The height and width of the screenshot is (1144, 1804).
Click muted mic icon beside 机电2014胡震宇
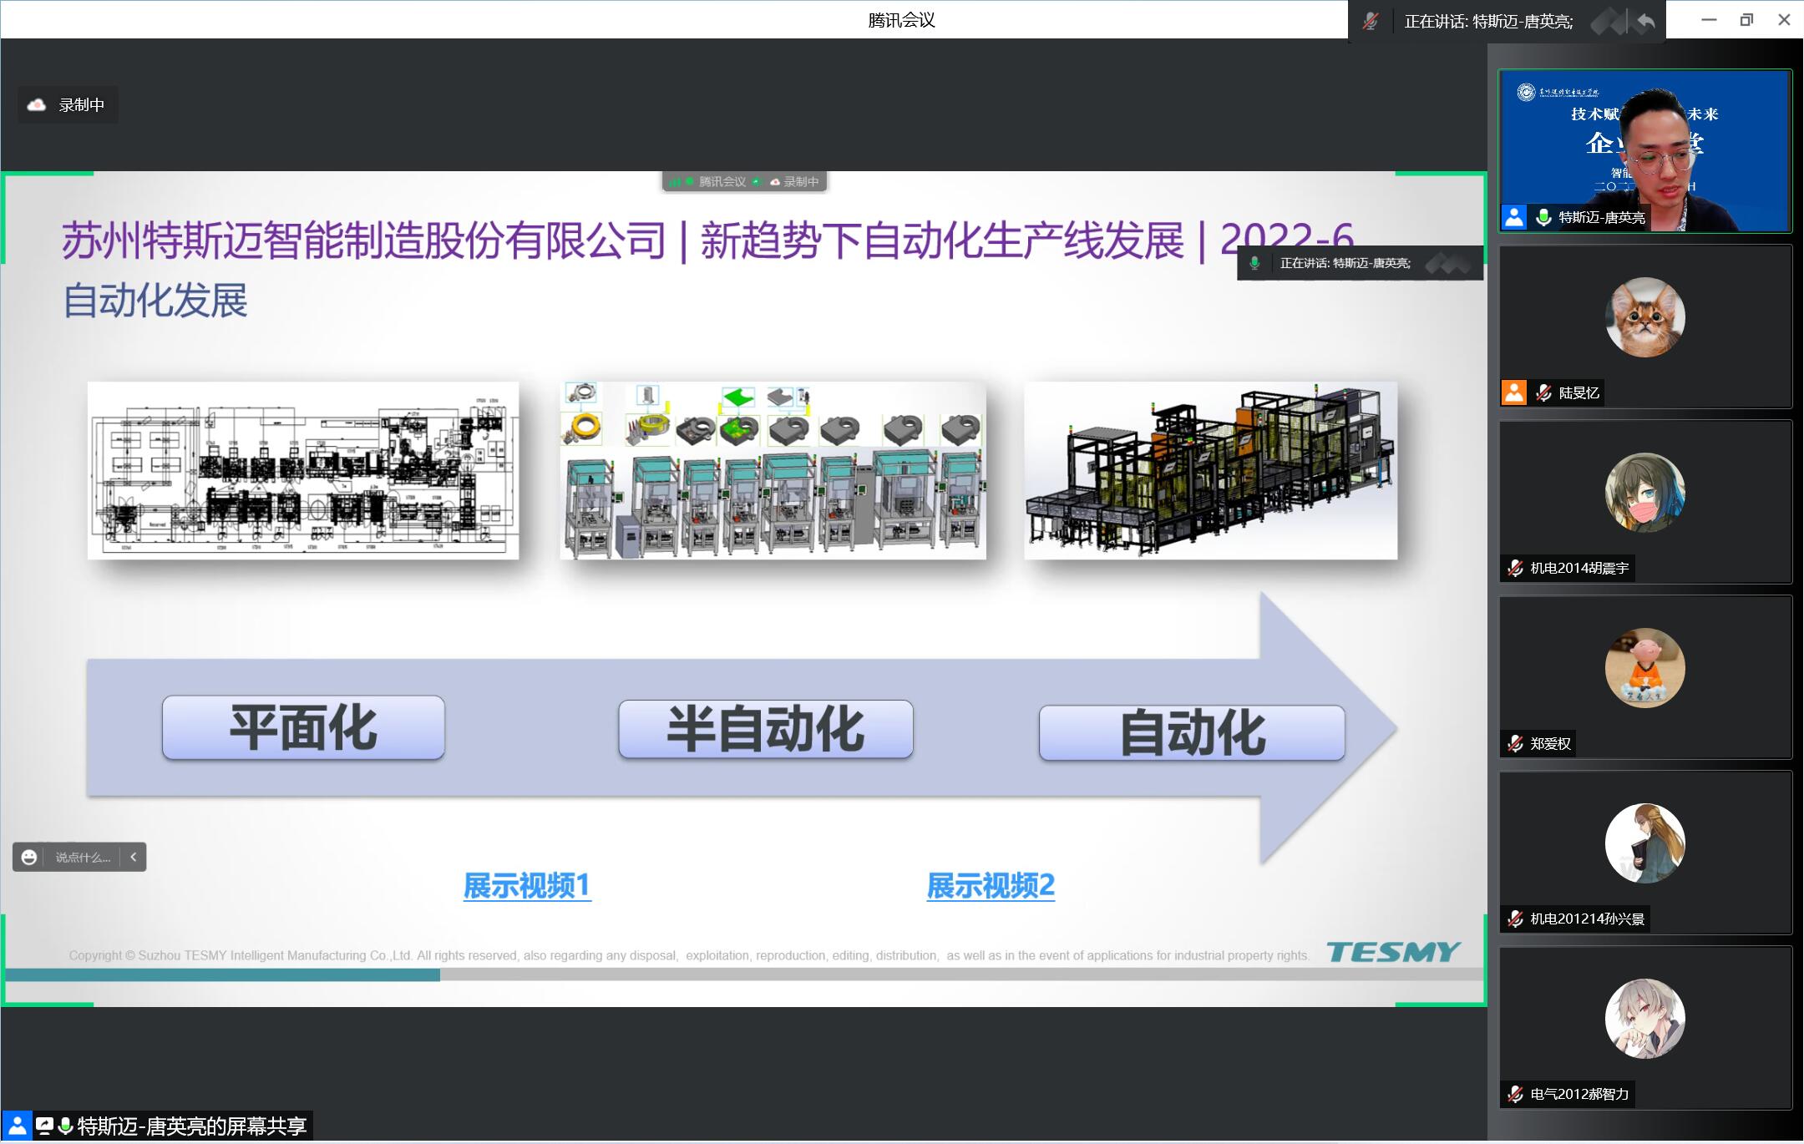(x=1515, y=569)
